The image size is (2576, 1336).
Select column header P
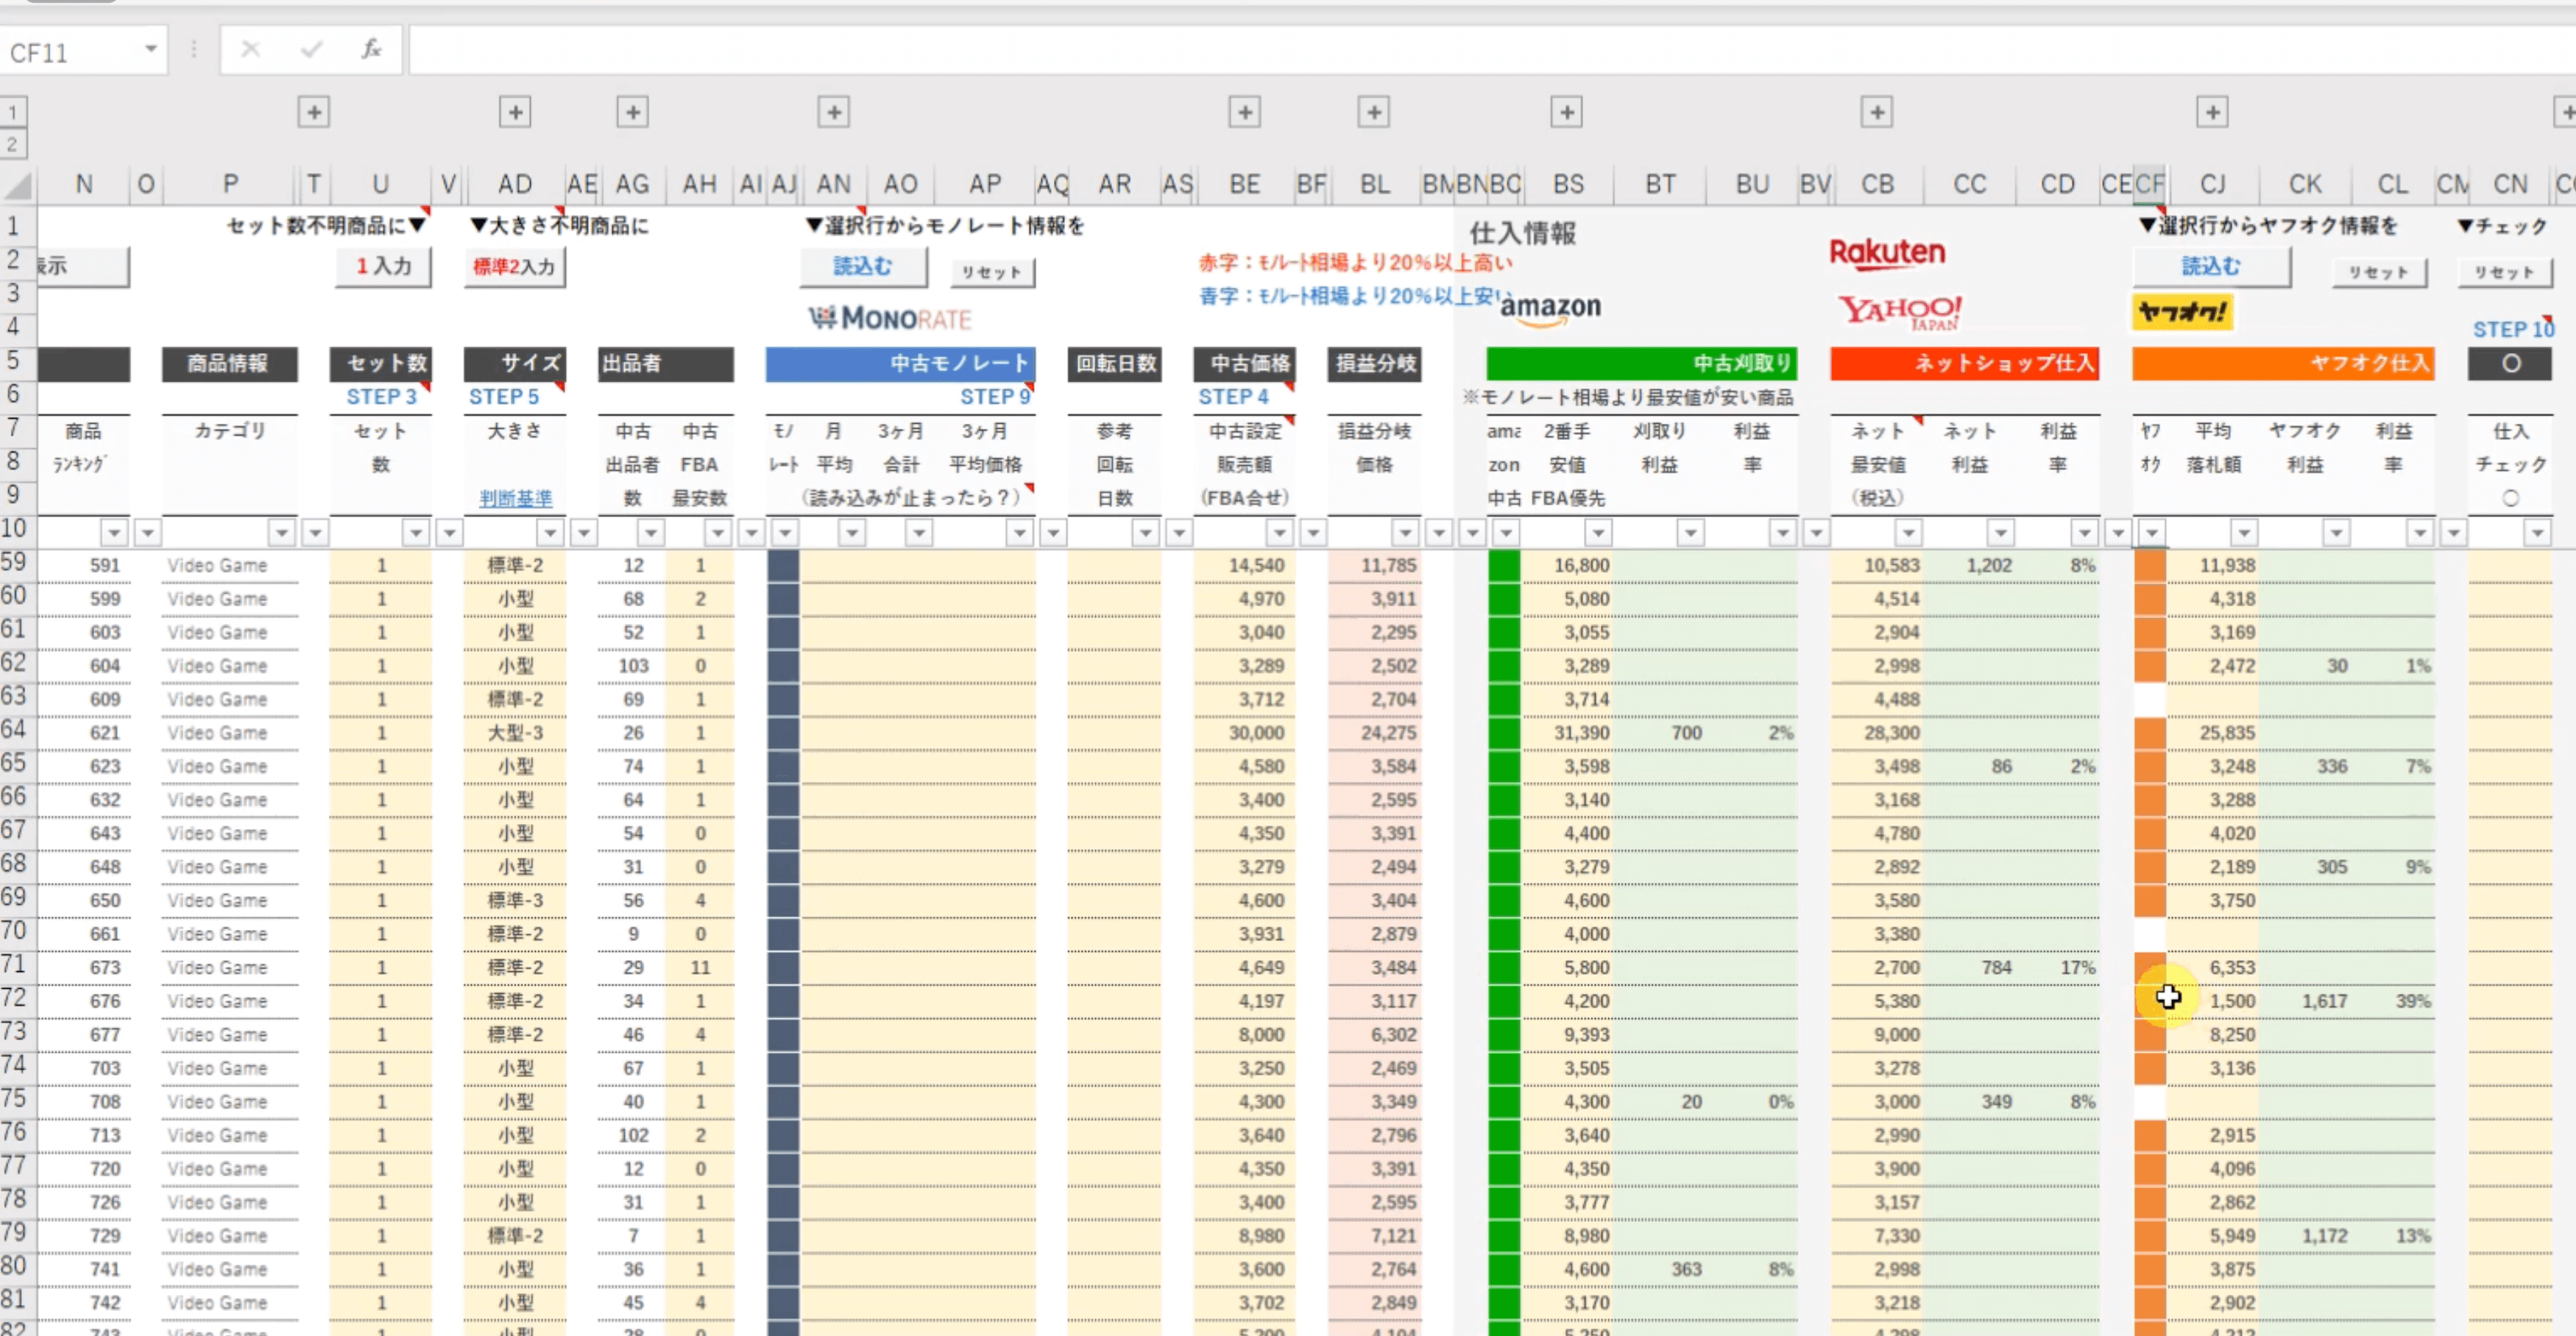(x=230, y=185)
